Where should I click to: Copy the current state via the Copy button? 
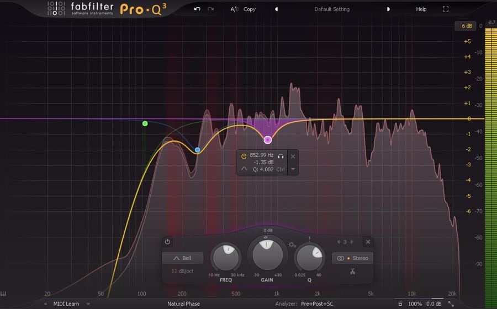pos(250,9)
